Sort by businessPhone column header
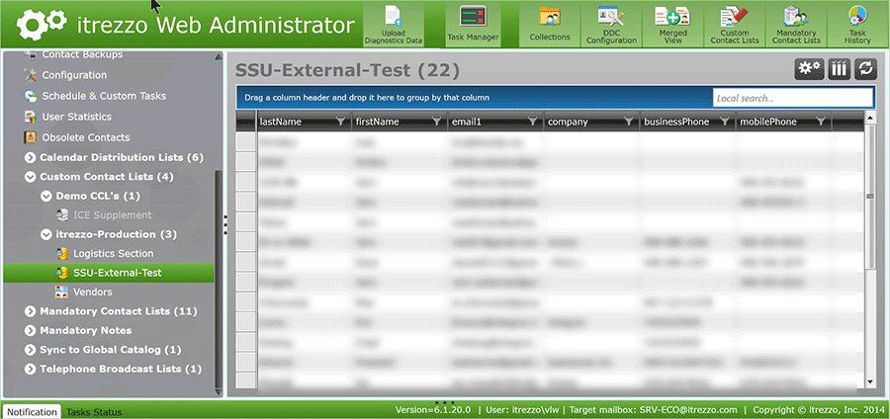Image resolution: width=890 pixels, height=419 pixels. [676, 122]
